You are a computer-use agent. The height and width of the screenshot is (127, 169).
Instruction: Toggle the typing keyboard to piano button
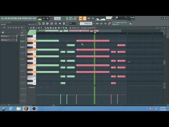(x=80, y=19)
